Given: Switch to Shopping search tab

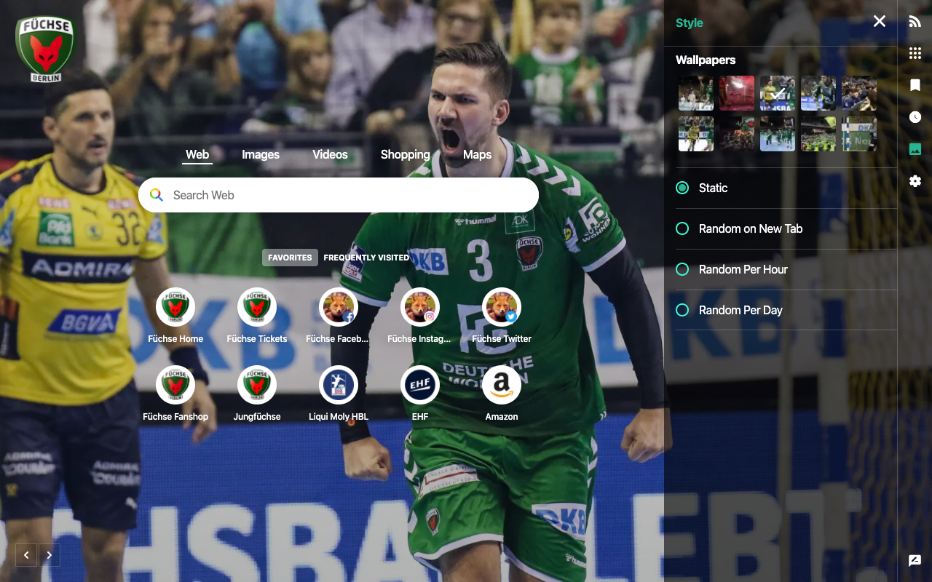Looking at the screenshot, I should pos(406,154).
